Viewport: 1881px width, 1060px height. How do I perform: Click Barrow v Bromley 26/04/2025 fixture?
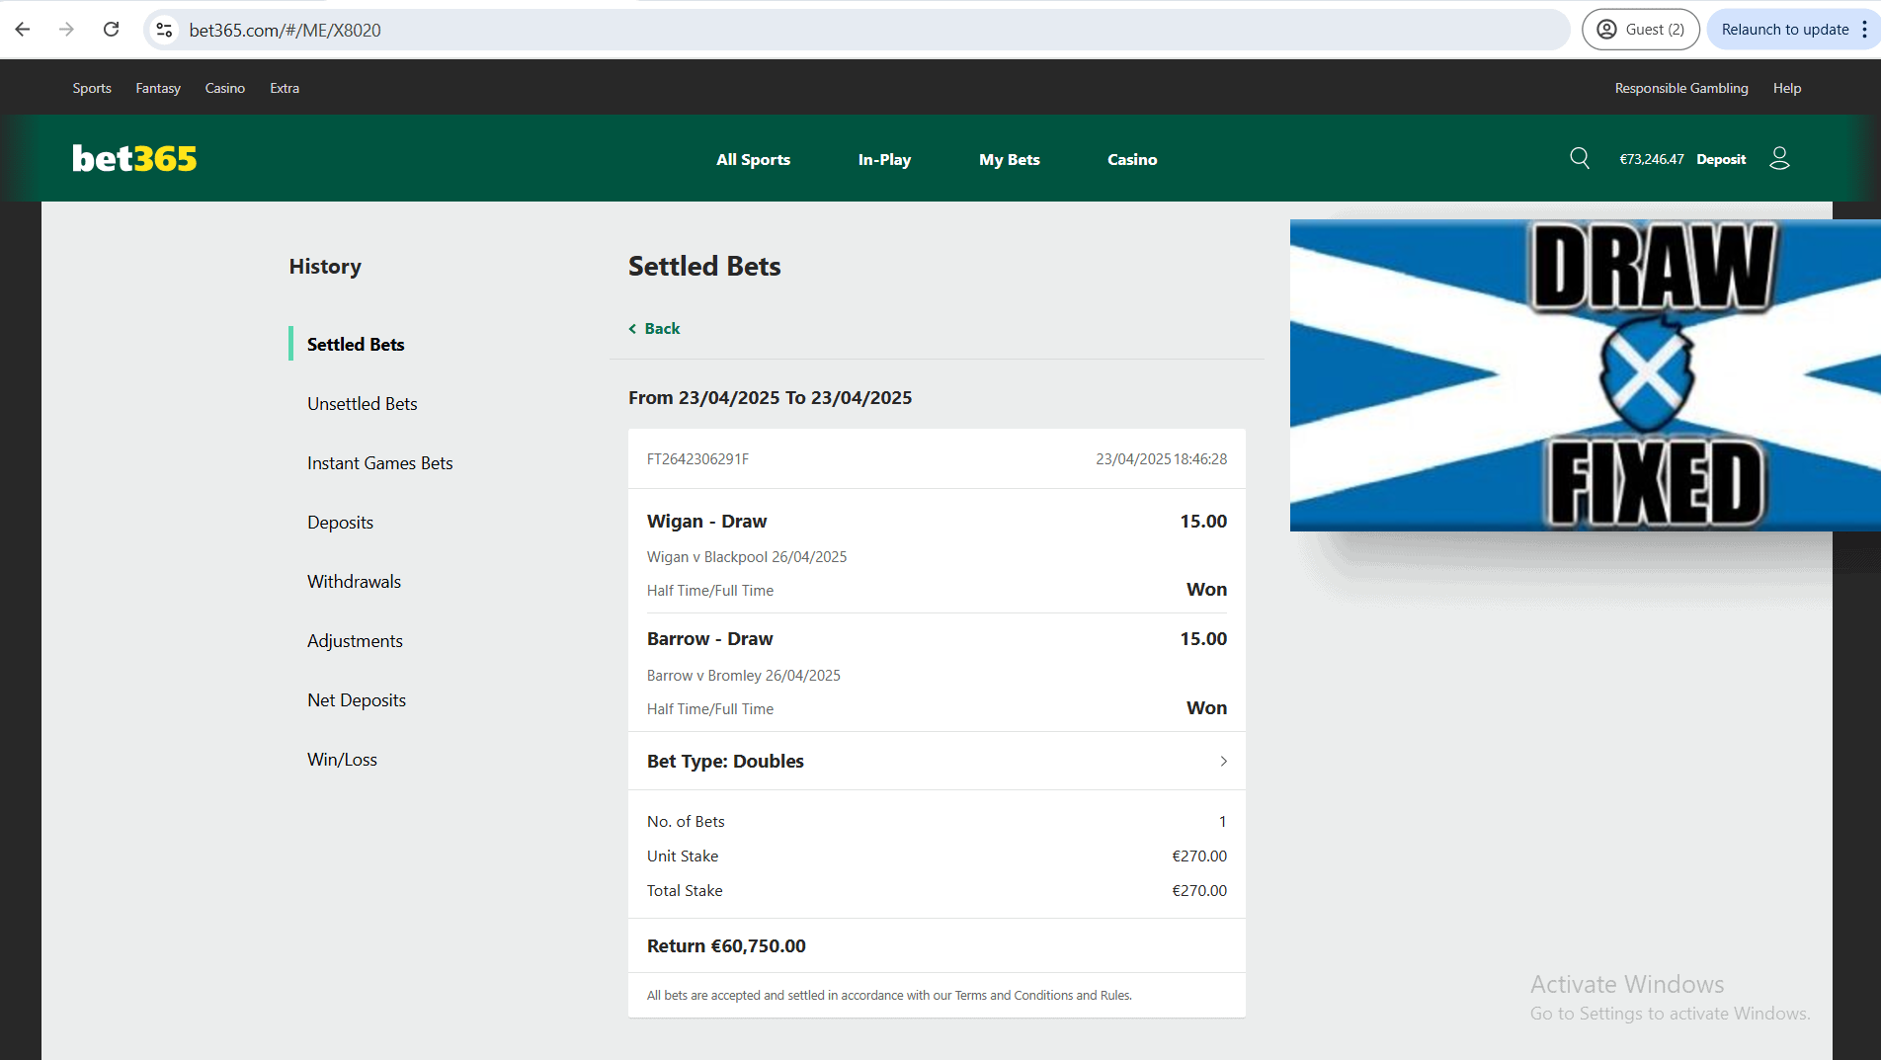point(744,675)
